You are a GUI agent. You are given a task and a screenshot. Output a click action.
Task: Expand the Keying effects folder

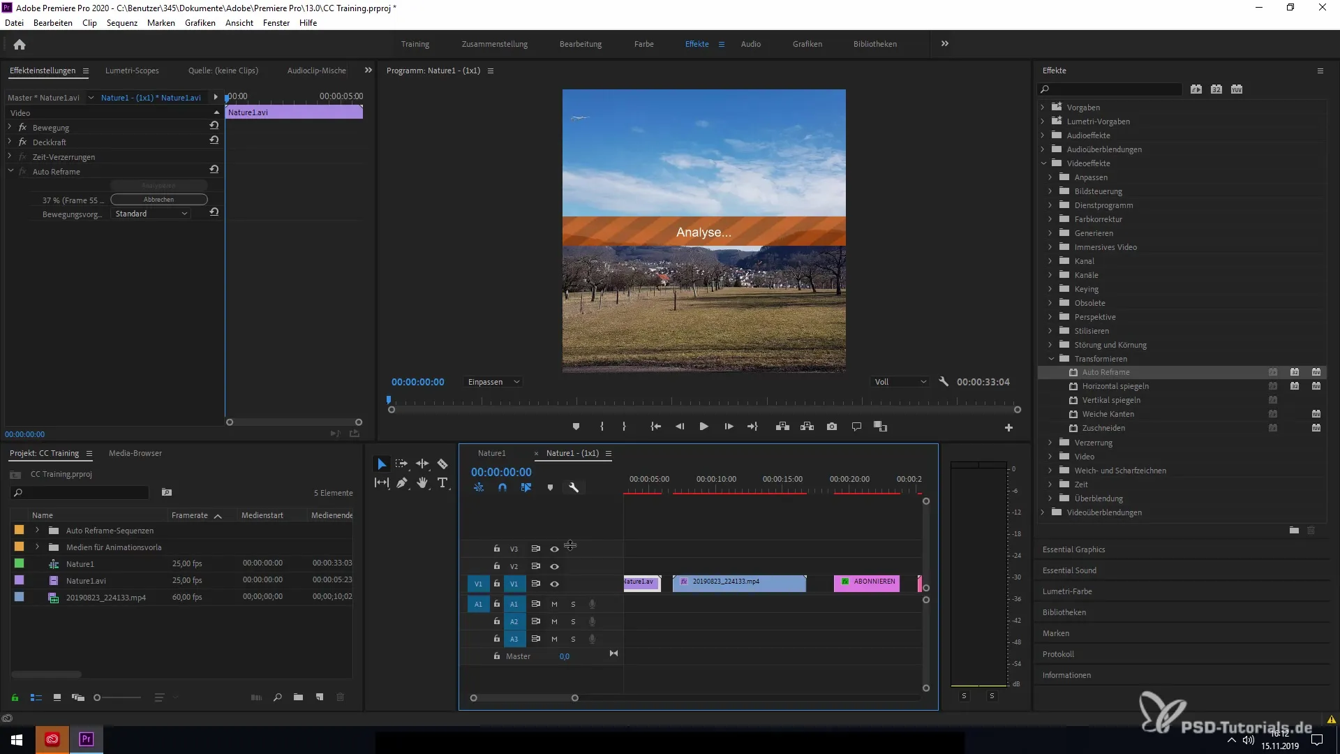[1050, 289]
